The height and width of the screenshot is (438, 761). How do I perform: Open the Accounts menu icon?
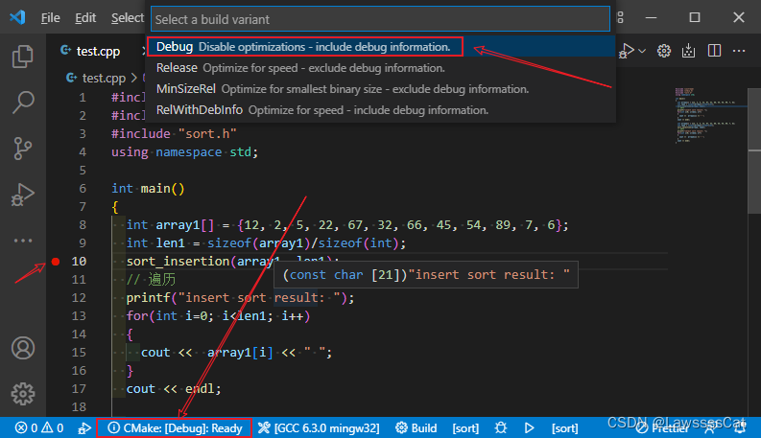(x=23, y=348)
